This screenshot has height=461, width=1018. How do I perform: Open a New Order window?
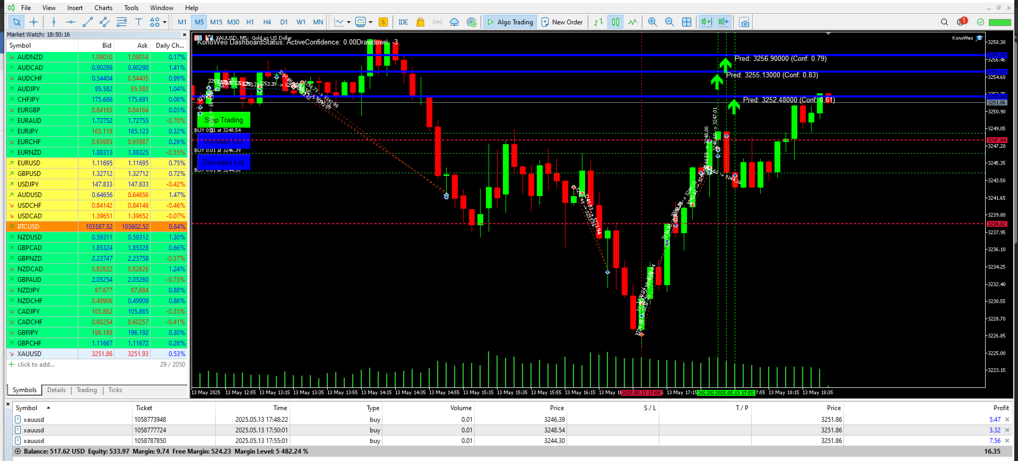coord(562,22)
